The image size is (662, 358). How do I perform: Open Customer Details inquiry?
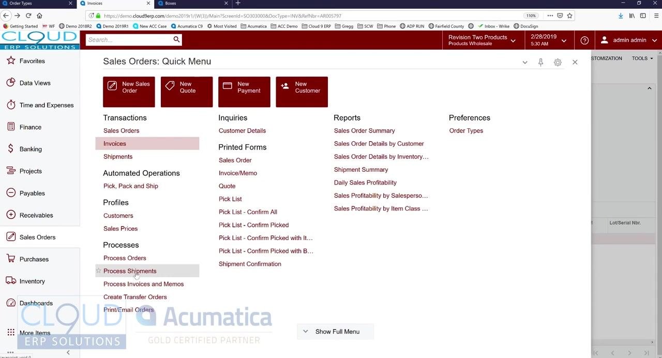pos(242,131)
